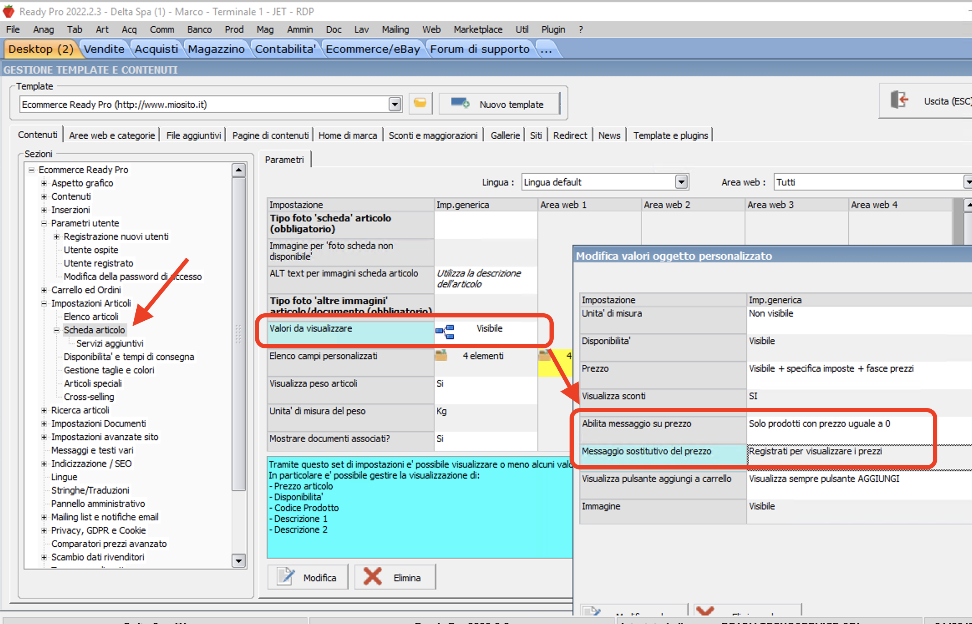Viewport: 972px width, 624px height.
Task: Click the Modifica pencil icon
Action: 286,577
